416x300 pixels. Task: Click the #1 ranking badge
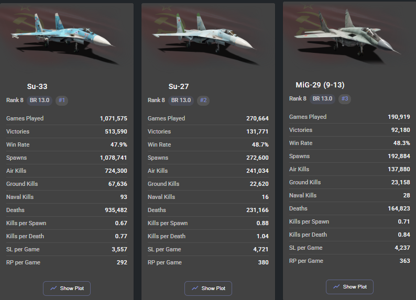(x=62, y=100)
